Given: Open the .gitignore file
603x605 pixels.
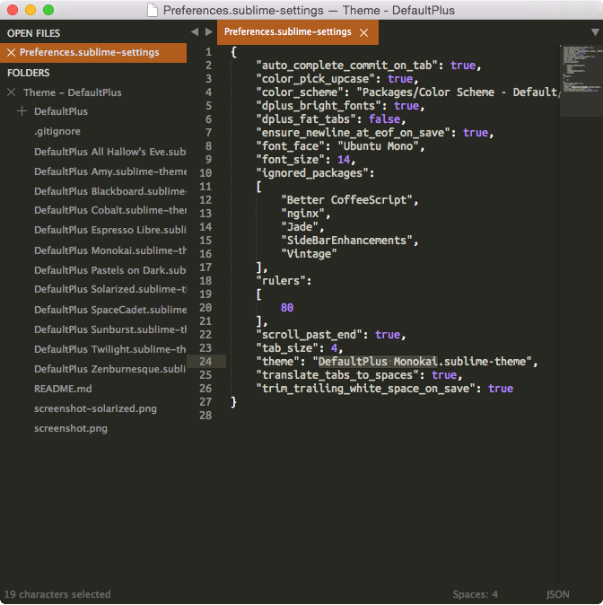Looking at the screenshot, I should pyautogui.click(x=57, y=131).
